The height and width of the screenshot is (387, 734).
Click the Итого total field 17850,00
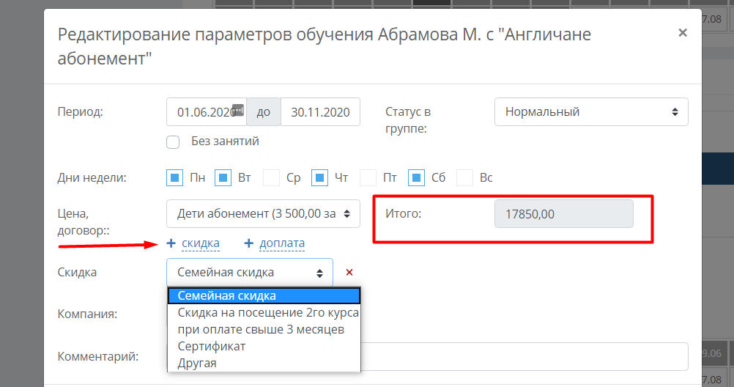click(x=563, y=213)
